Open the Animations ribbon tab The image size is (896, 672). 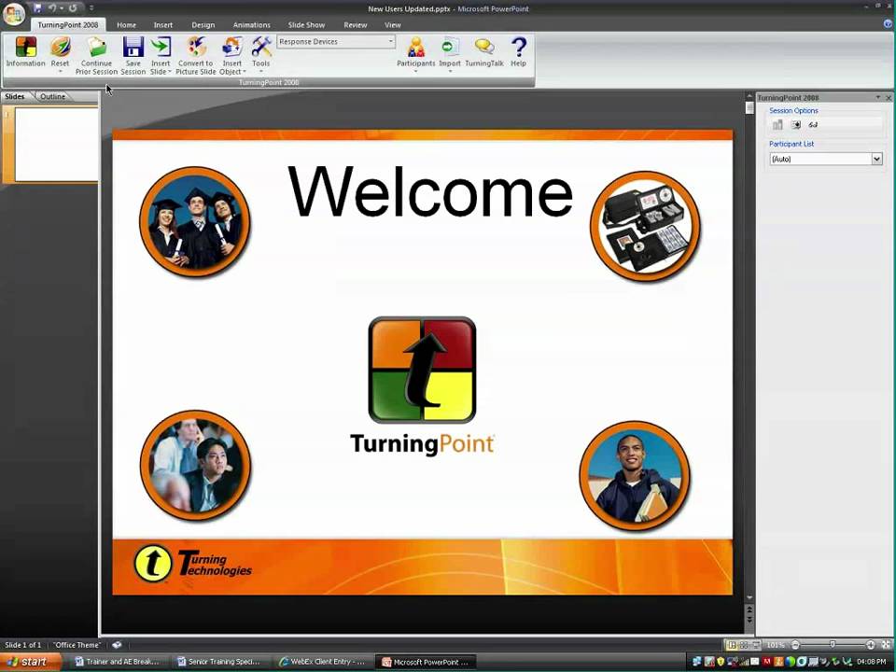pyautogui.click(x=251, y=25)
